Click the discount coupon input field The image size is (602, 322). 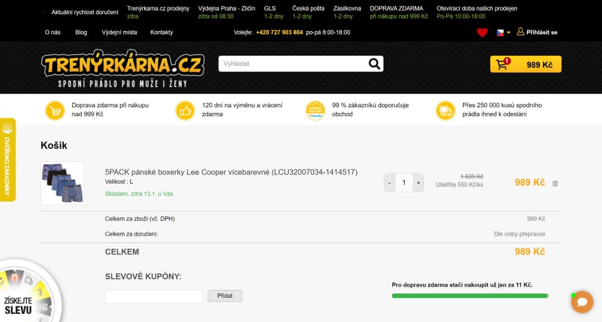pos(153,297)
